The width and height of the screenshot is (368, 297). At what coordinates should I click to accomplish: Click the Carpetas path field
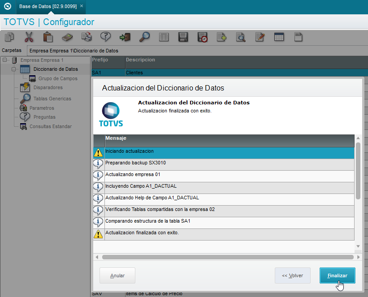tap(197, 51)
